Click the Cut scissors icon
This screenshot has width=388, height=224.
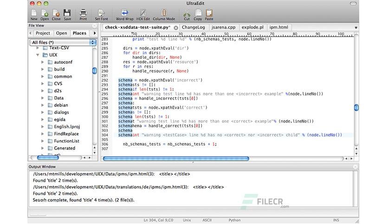(x=187, y=13)
